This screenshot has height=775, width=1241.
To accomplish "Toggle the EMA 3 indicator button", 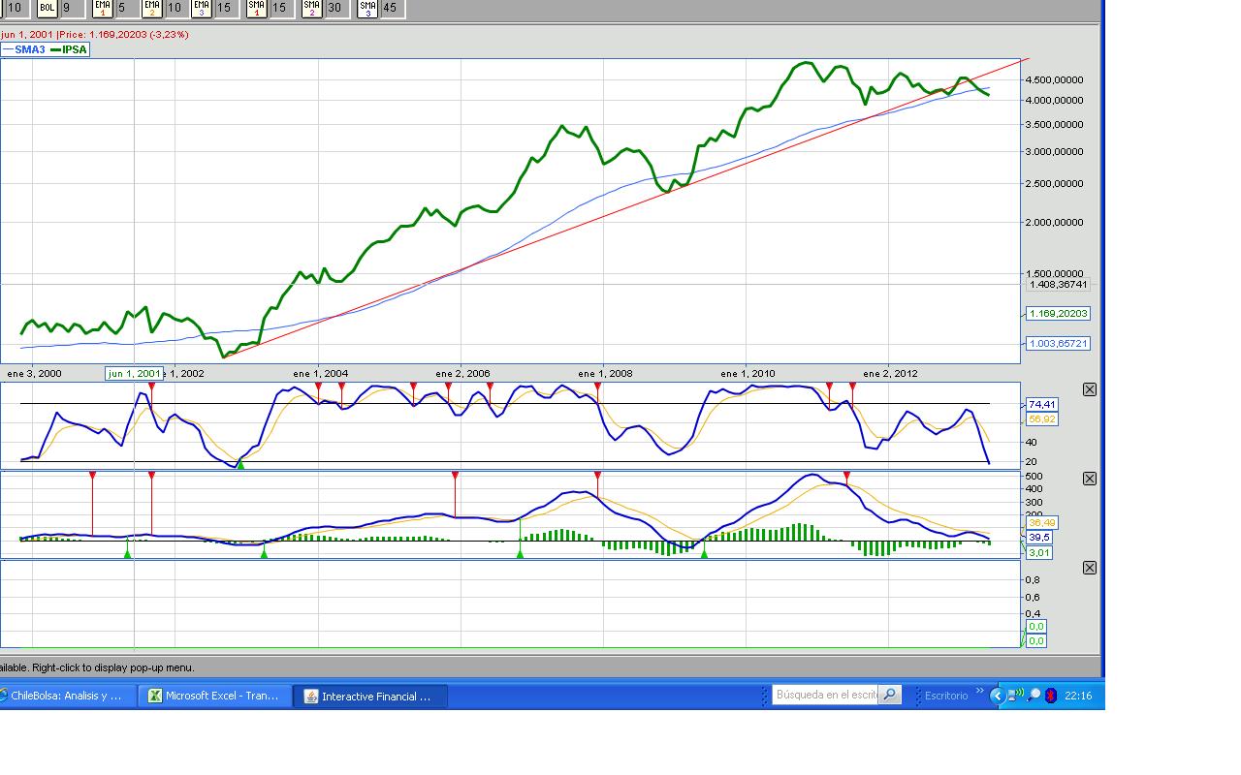I will (x=201, y=8).
